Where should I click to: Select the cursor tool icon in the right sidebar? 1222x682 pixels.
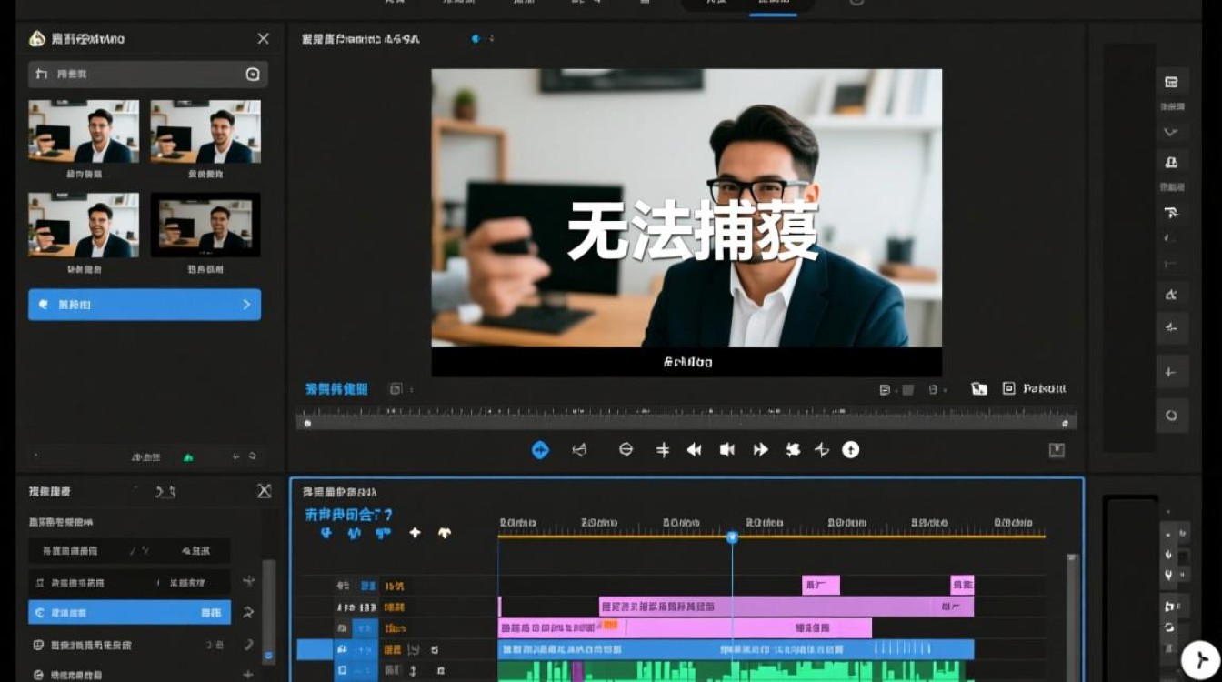pyautogui.click(x=1173, y=212)
